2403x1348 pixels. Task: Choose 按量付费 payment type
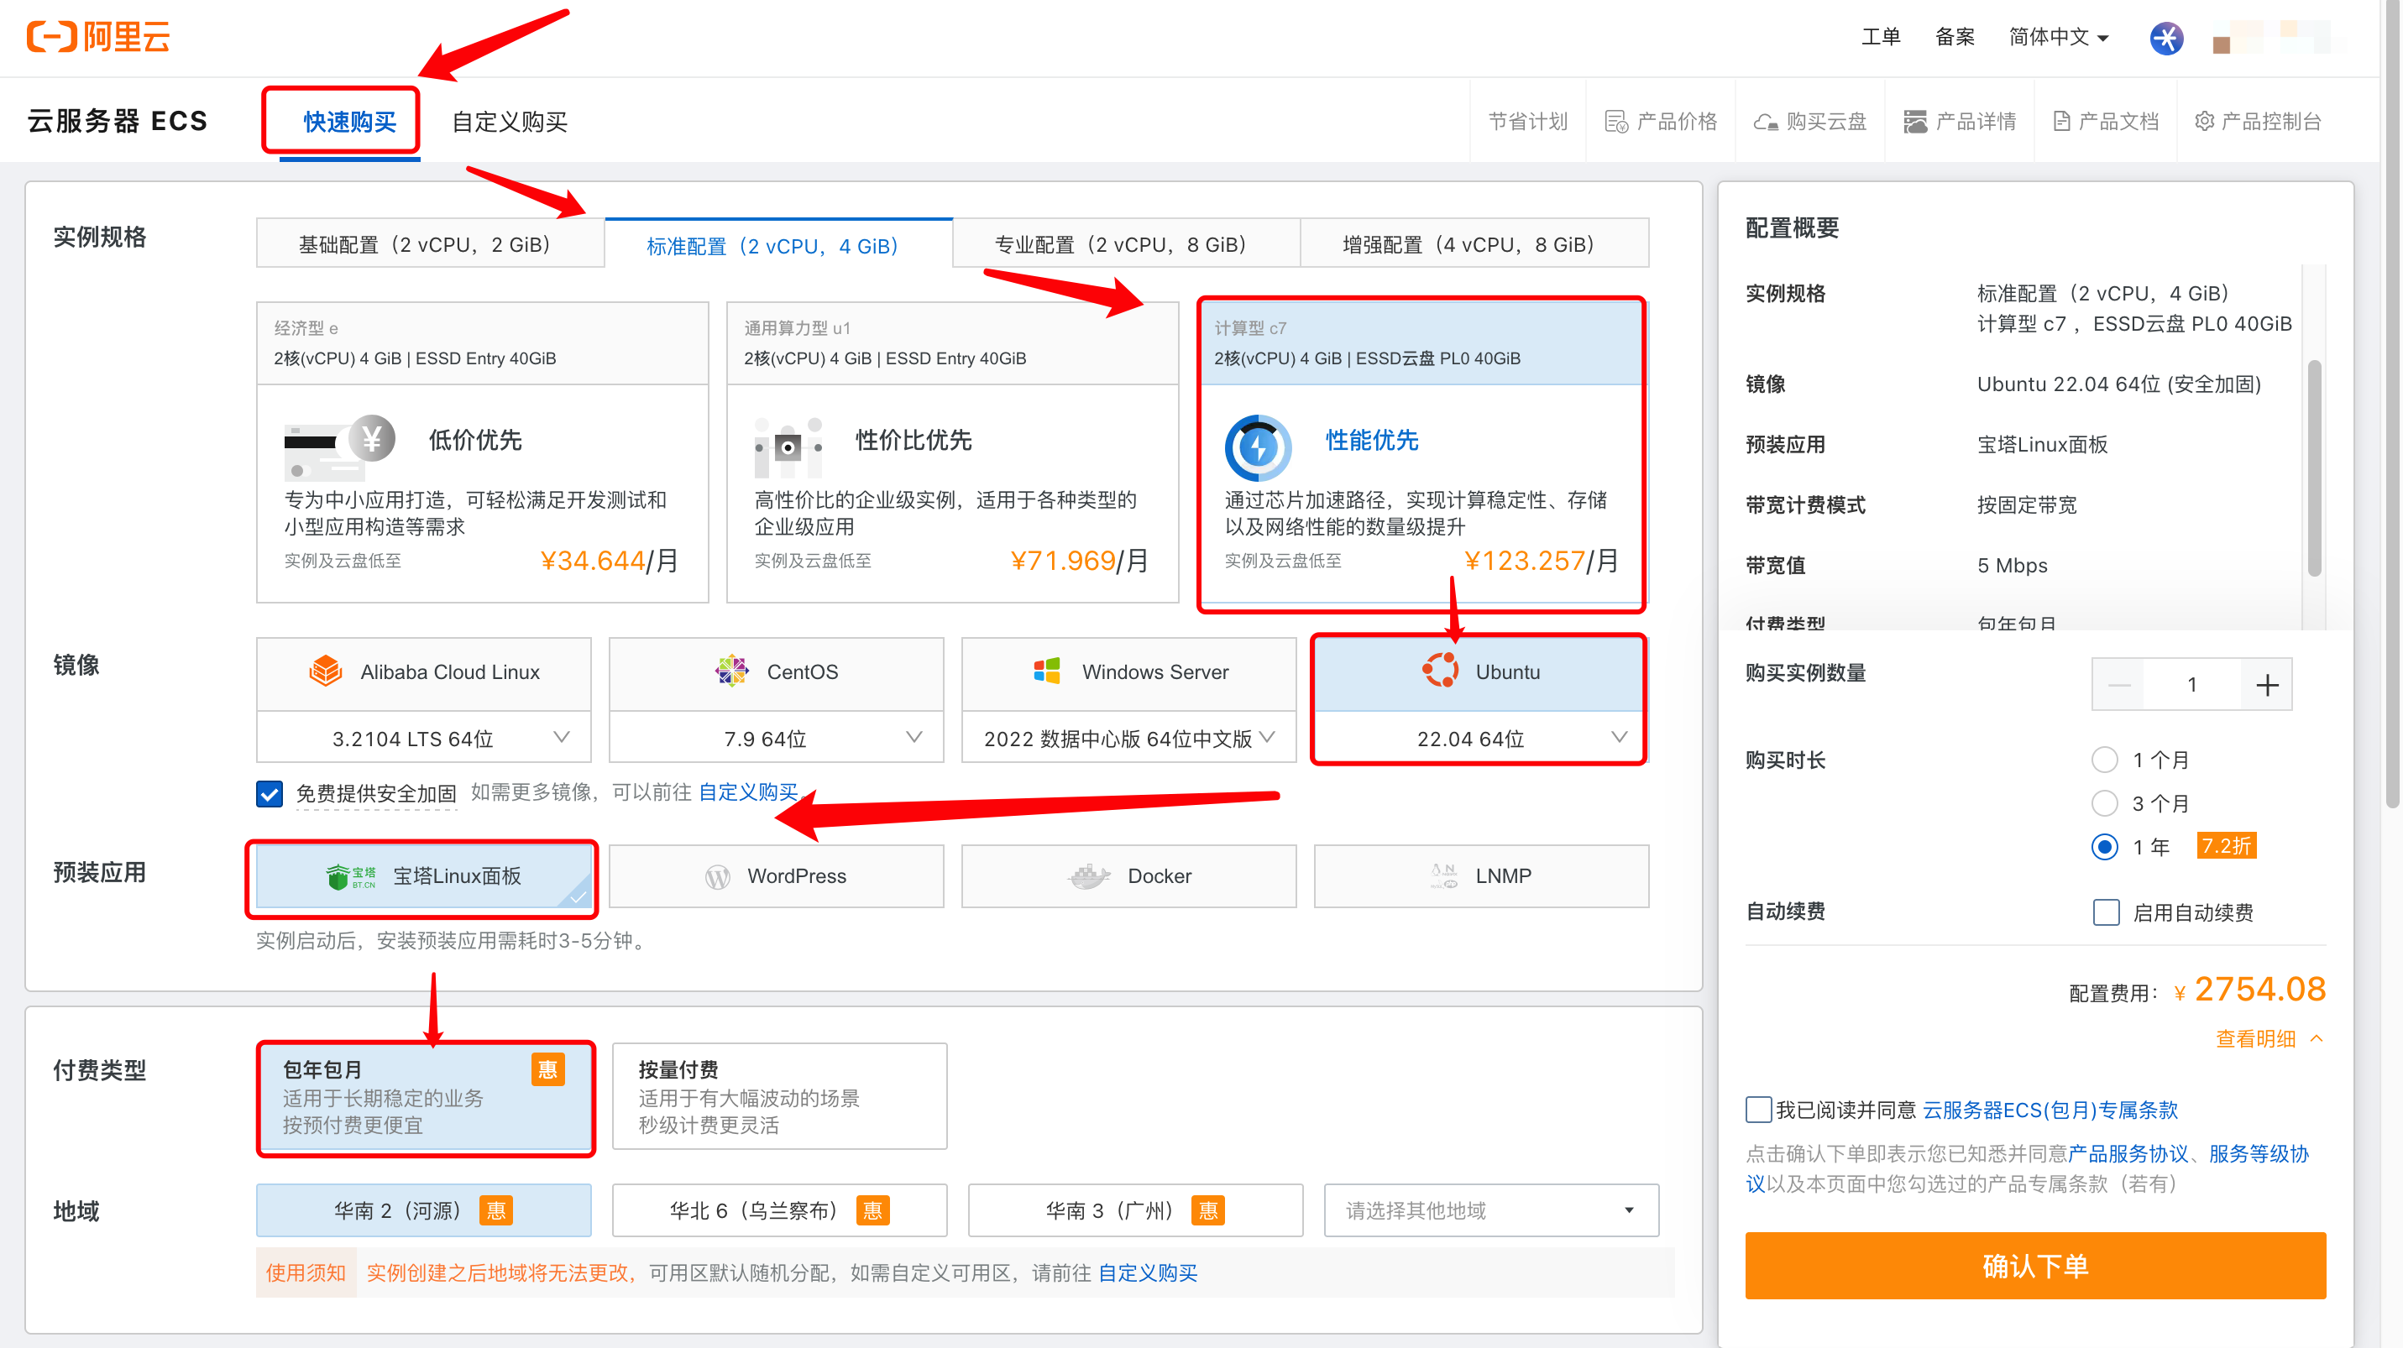[x=779, y=1096]
